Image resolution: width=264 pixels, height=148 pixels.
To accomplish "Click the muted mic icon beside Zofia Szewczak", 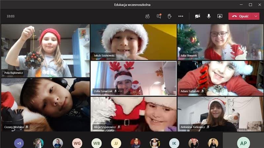I will click(x=115, y=91).
